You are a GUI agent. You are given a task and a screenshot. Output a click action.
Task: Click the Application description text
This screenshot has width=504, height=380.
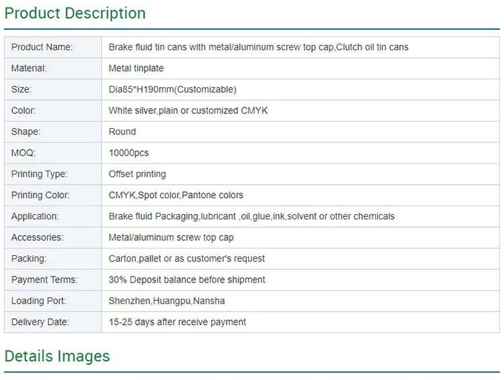(251, 216)
